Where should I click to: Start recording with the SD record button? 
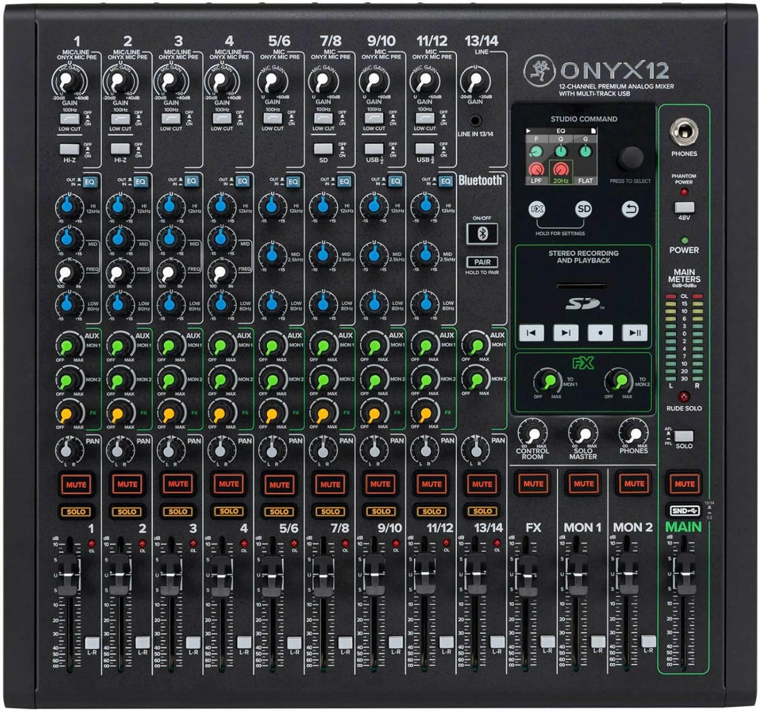[x=601, y=333]
